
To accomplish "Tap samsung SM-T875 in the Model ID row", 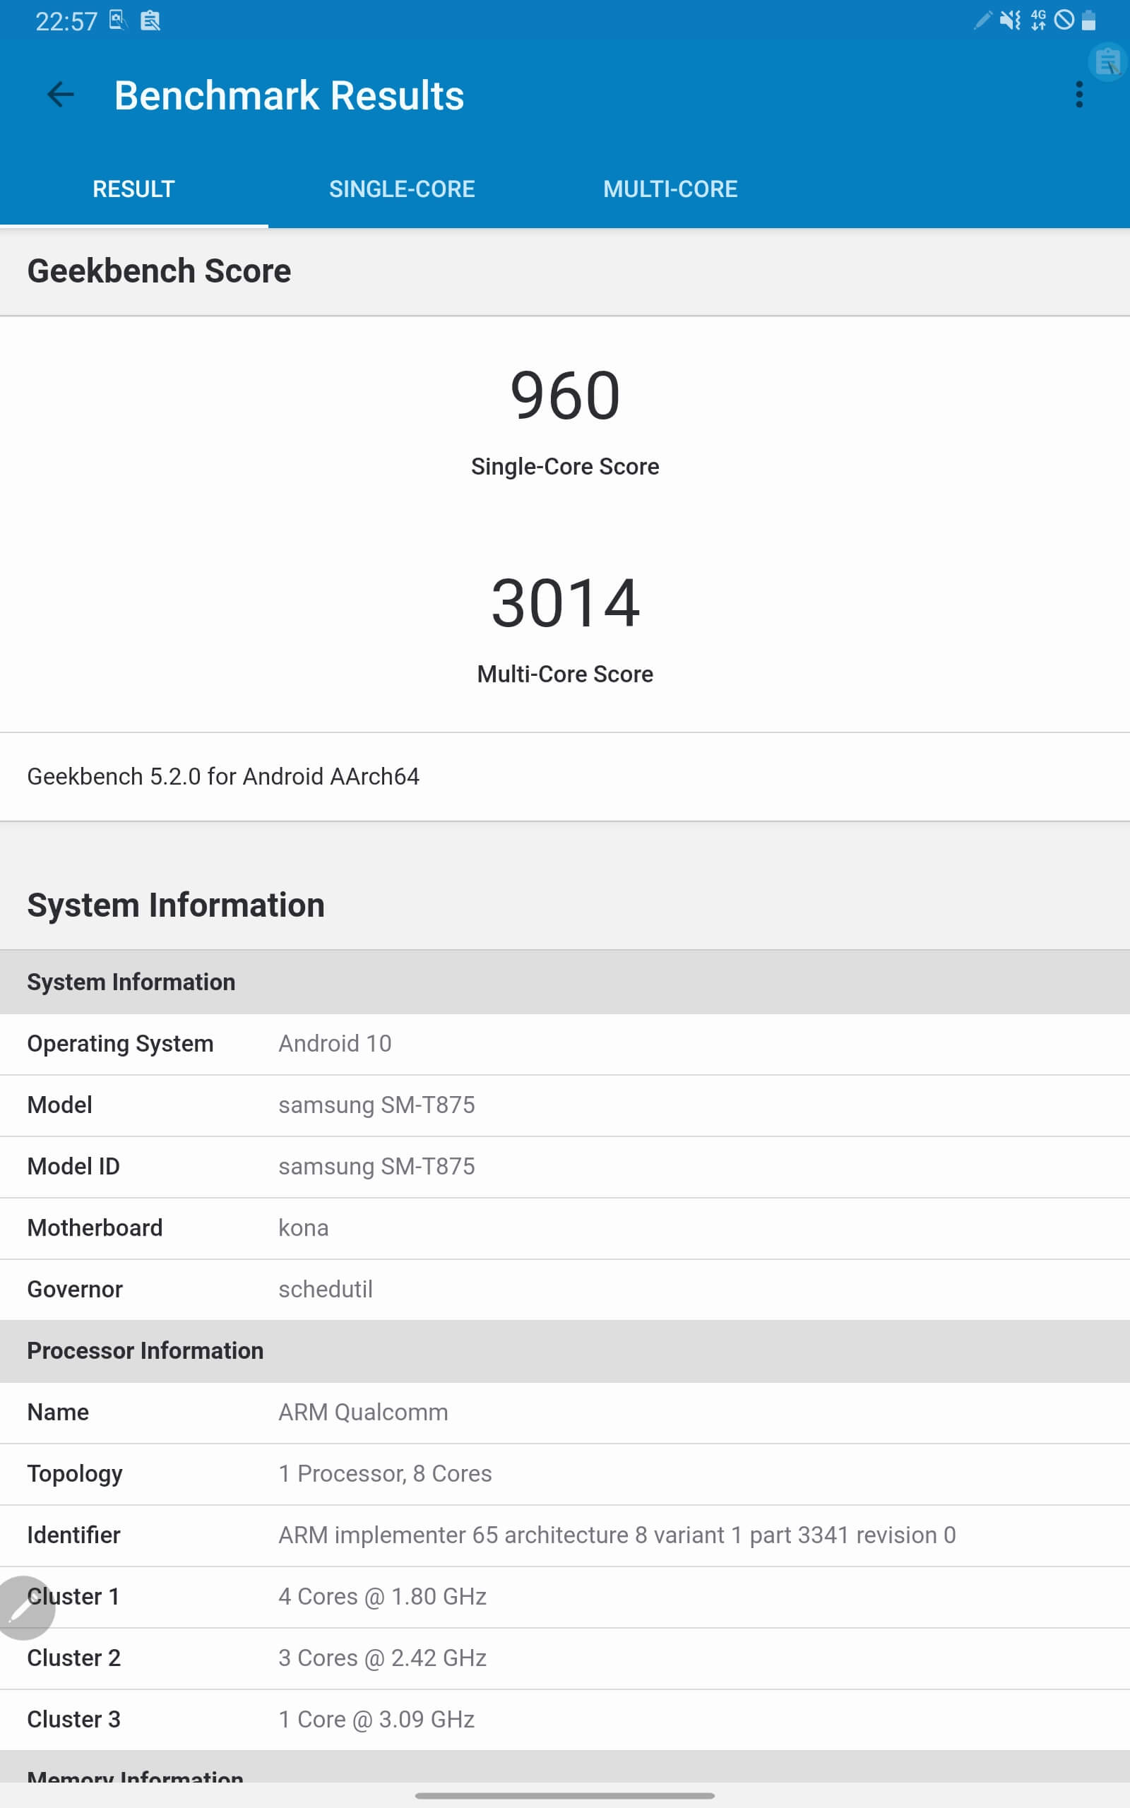I will (x=376, y=1166).
